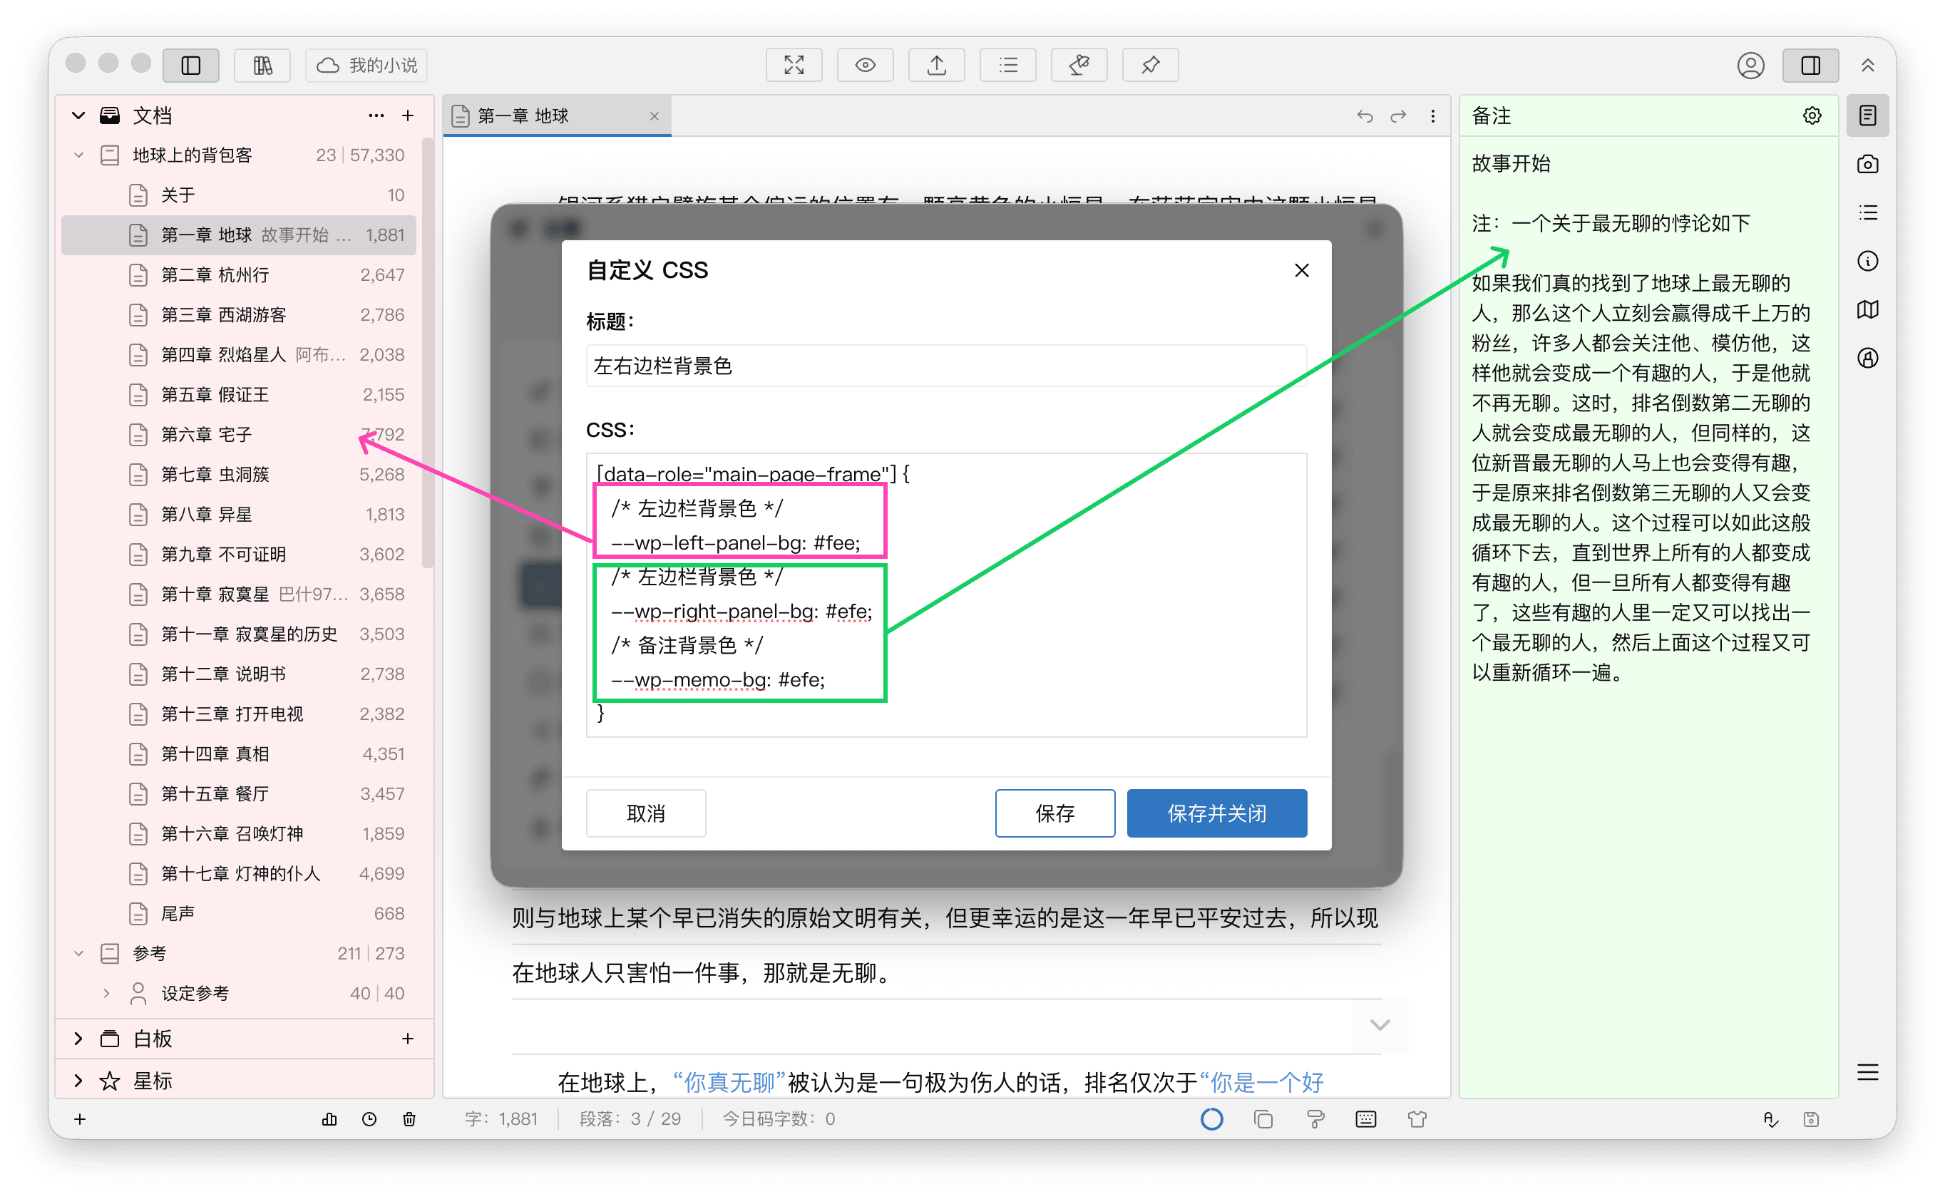The height and width of the screenshot is (1199, 1945).
Task: Click the keyboard icon in status bar
Action: 1365,1119
